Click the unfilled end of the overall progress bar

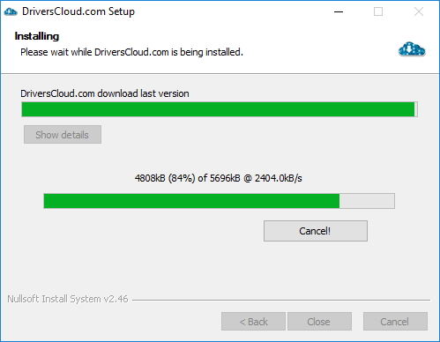(x=416, y=109)
